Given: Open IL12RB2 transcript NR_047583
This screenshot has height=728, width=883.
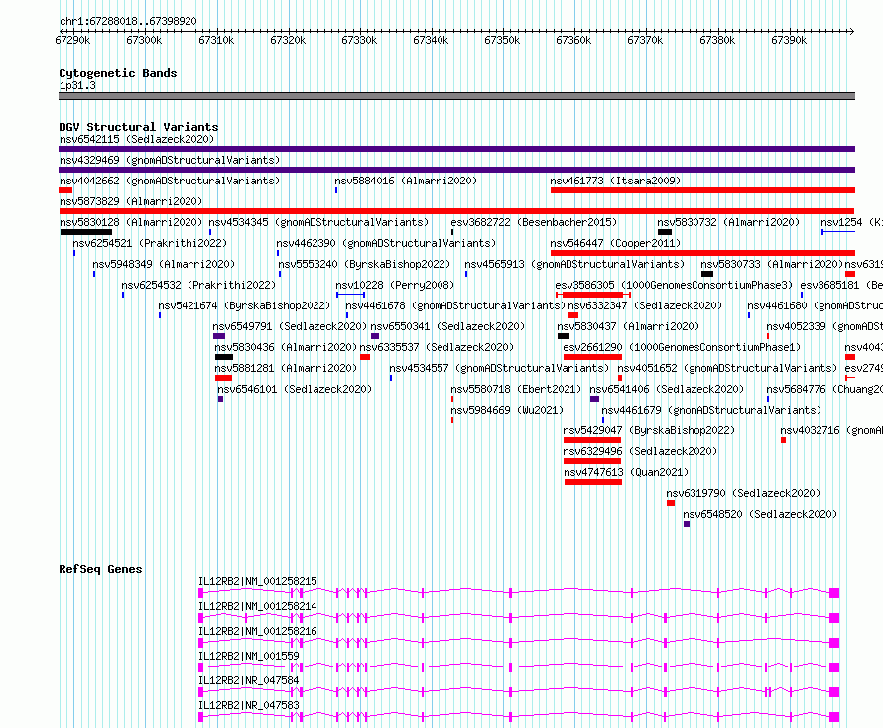Looking at the screenshot, I should tap(248, 705).
